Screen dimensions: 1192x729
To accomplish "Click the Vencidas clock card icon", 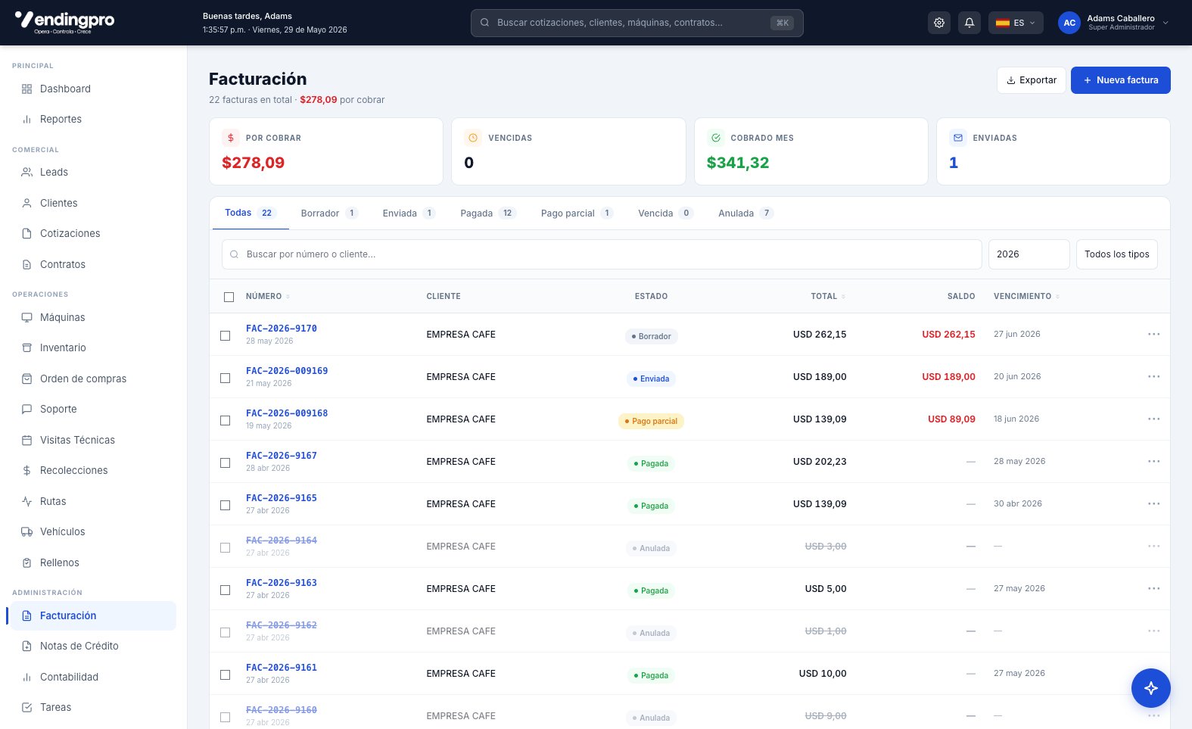I will point(473,138).
